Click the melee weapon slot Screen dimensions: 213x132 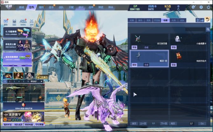coord(9,98)
